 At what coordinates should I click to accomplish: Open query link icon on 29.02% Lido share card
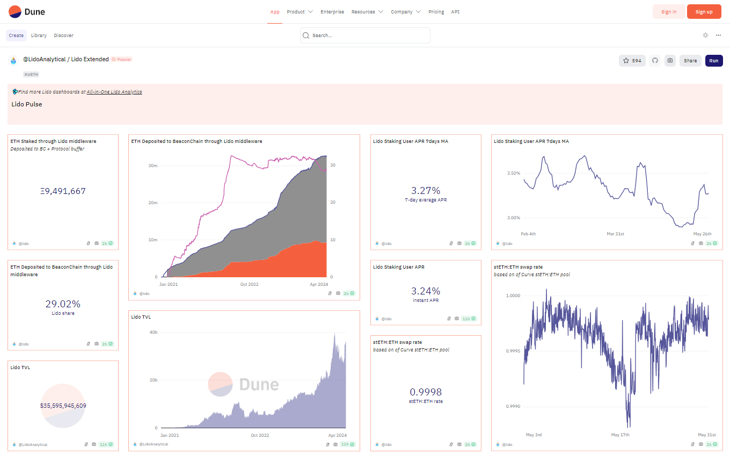pyautogui.click(x=89, y=344)
